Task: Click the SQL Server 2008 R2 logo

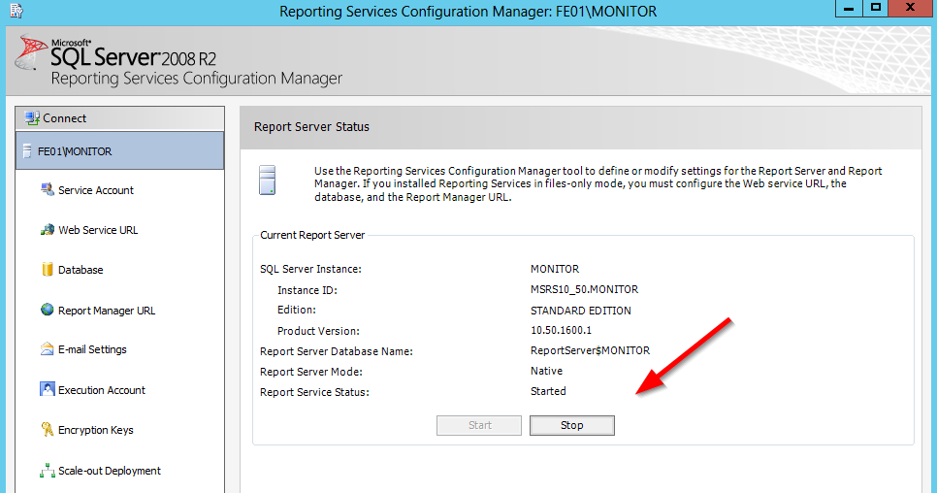Action: point(116,51)
